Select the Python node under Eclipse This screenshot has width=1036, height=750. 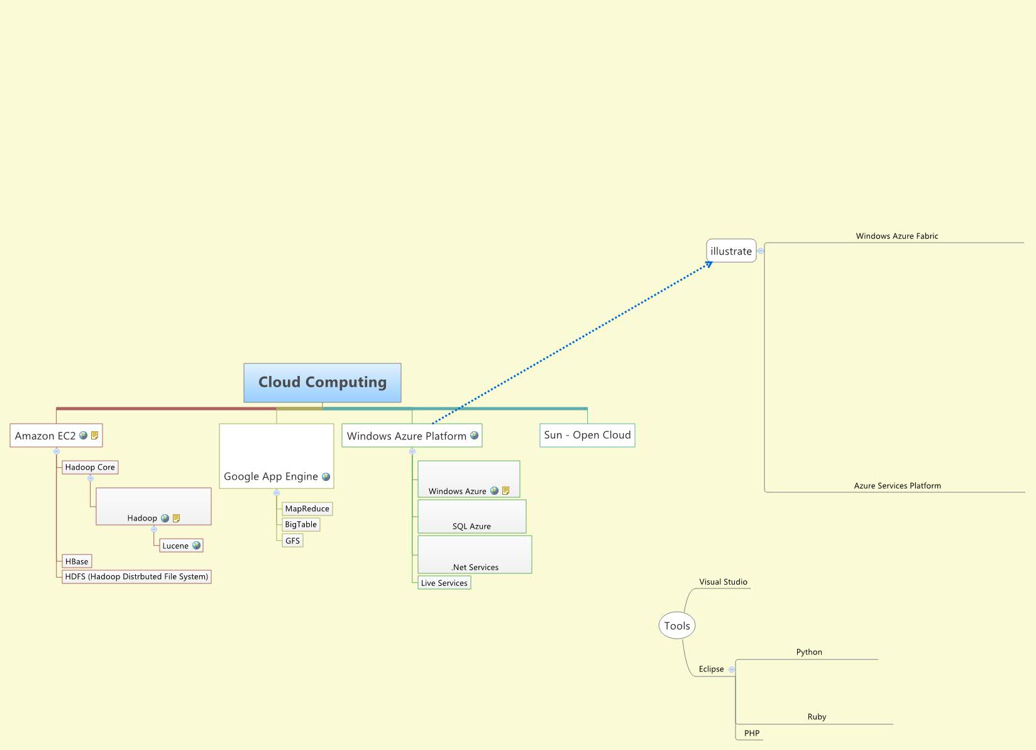tap(810, 652)
